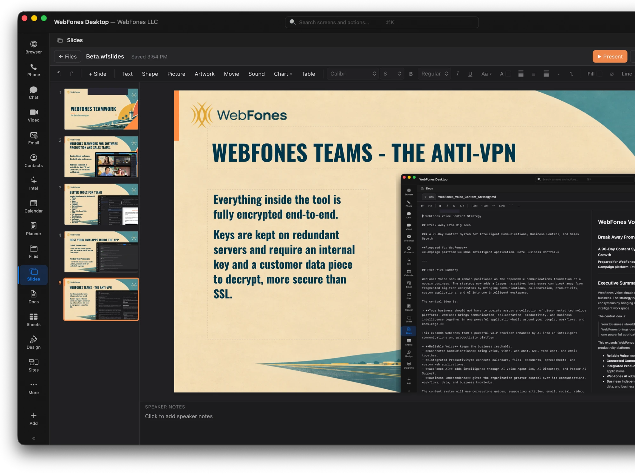Insert Artwork from the toolbar
Image resolution: width=635 pixels, height=476 pixels.
[x=204, y=74]
